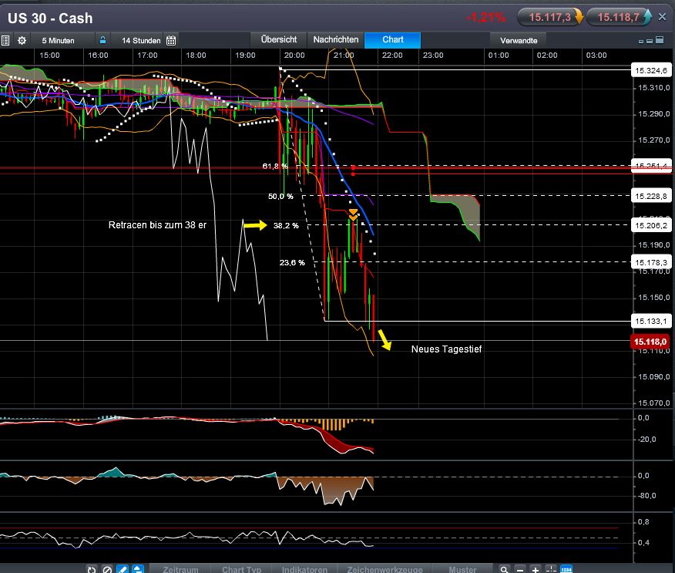Open the Verwandte tab

519,41
